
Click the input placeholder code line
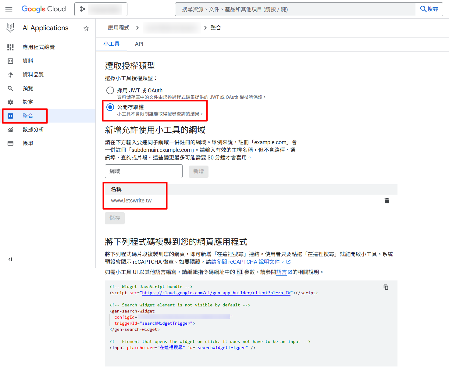182,348
